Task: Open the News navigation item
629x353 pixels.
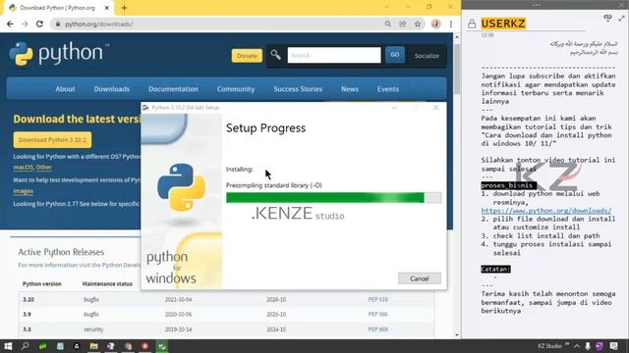Action: pyautogui.click(x=350, y=89)
